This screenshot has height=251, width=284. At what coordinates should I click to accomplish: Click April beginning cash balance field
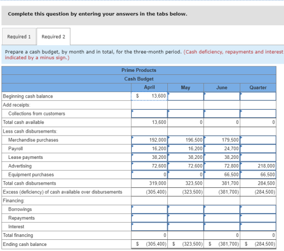[150, 96]
